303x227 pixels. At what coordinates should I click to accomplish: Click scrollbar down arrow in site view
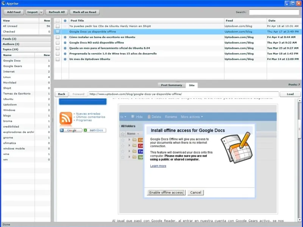[x=300, y=220]
